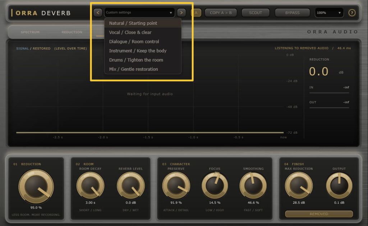The image size is (368, 226).
Task: Click the 14.5 % focus value
Action: (215, 203)
